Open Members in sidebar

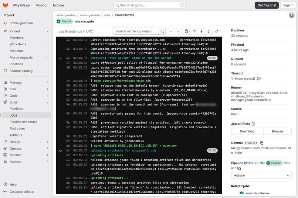[17, 38]
